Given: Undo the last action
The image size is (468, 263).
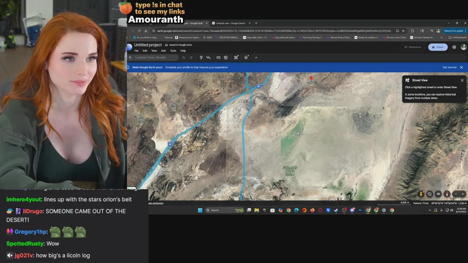Looking at the screenshot, I should point(184,57).
